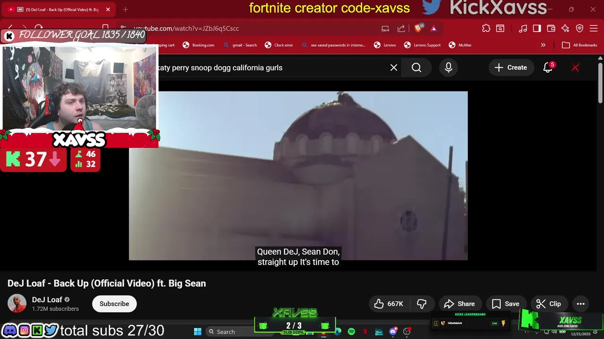This screenshot has width=604, height=339.
Task: Click the install app icon in address bar
Action: pos(386,28)
